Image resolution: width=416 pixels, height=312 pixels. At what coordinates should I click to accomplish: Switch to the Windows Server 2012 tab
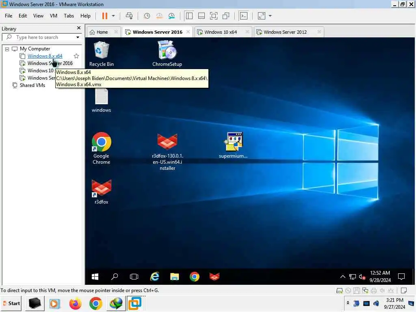coord(285,32)
